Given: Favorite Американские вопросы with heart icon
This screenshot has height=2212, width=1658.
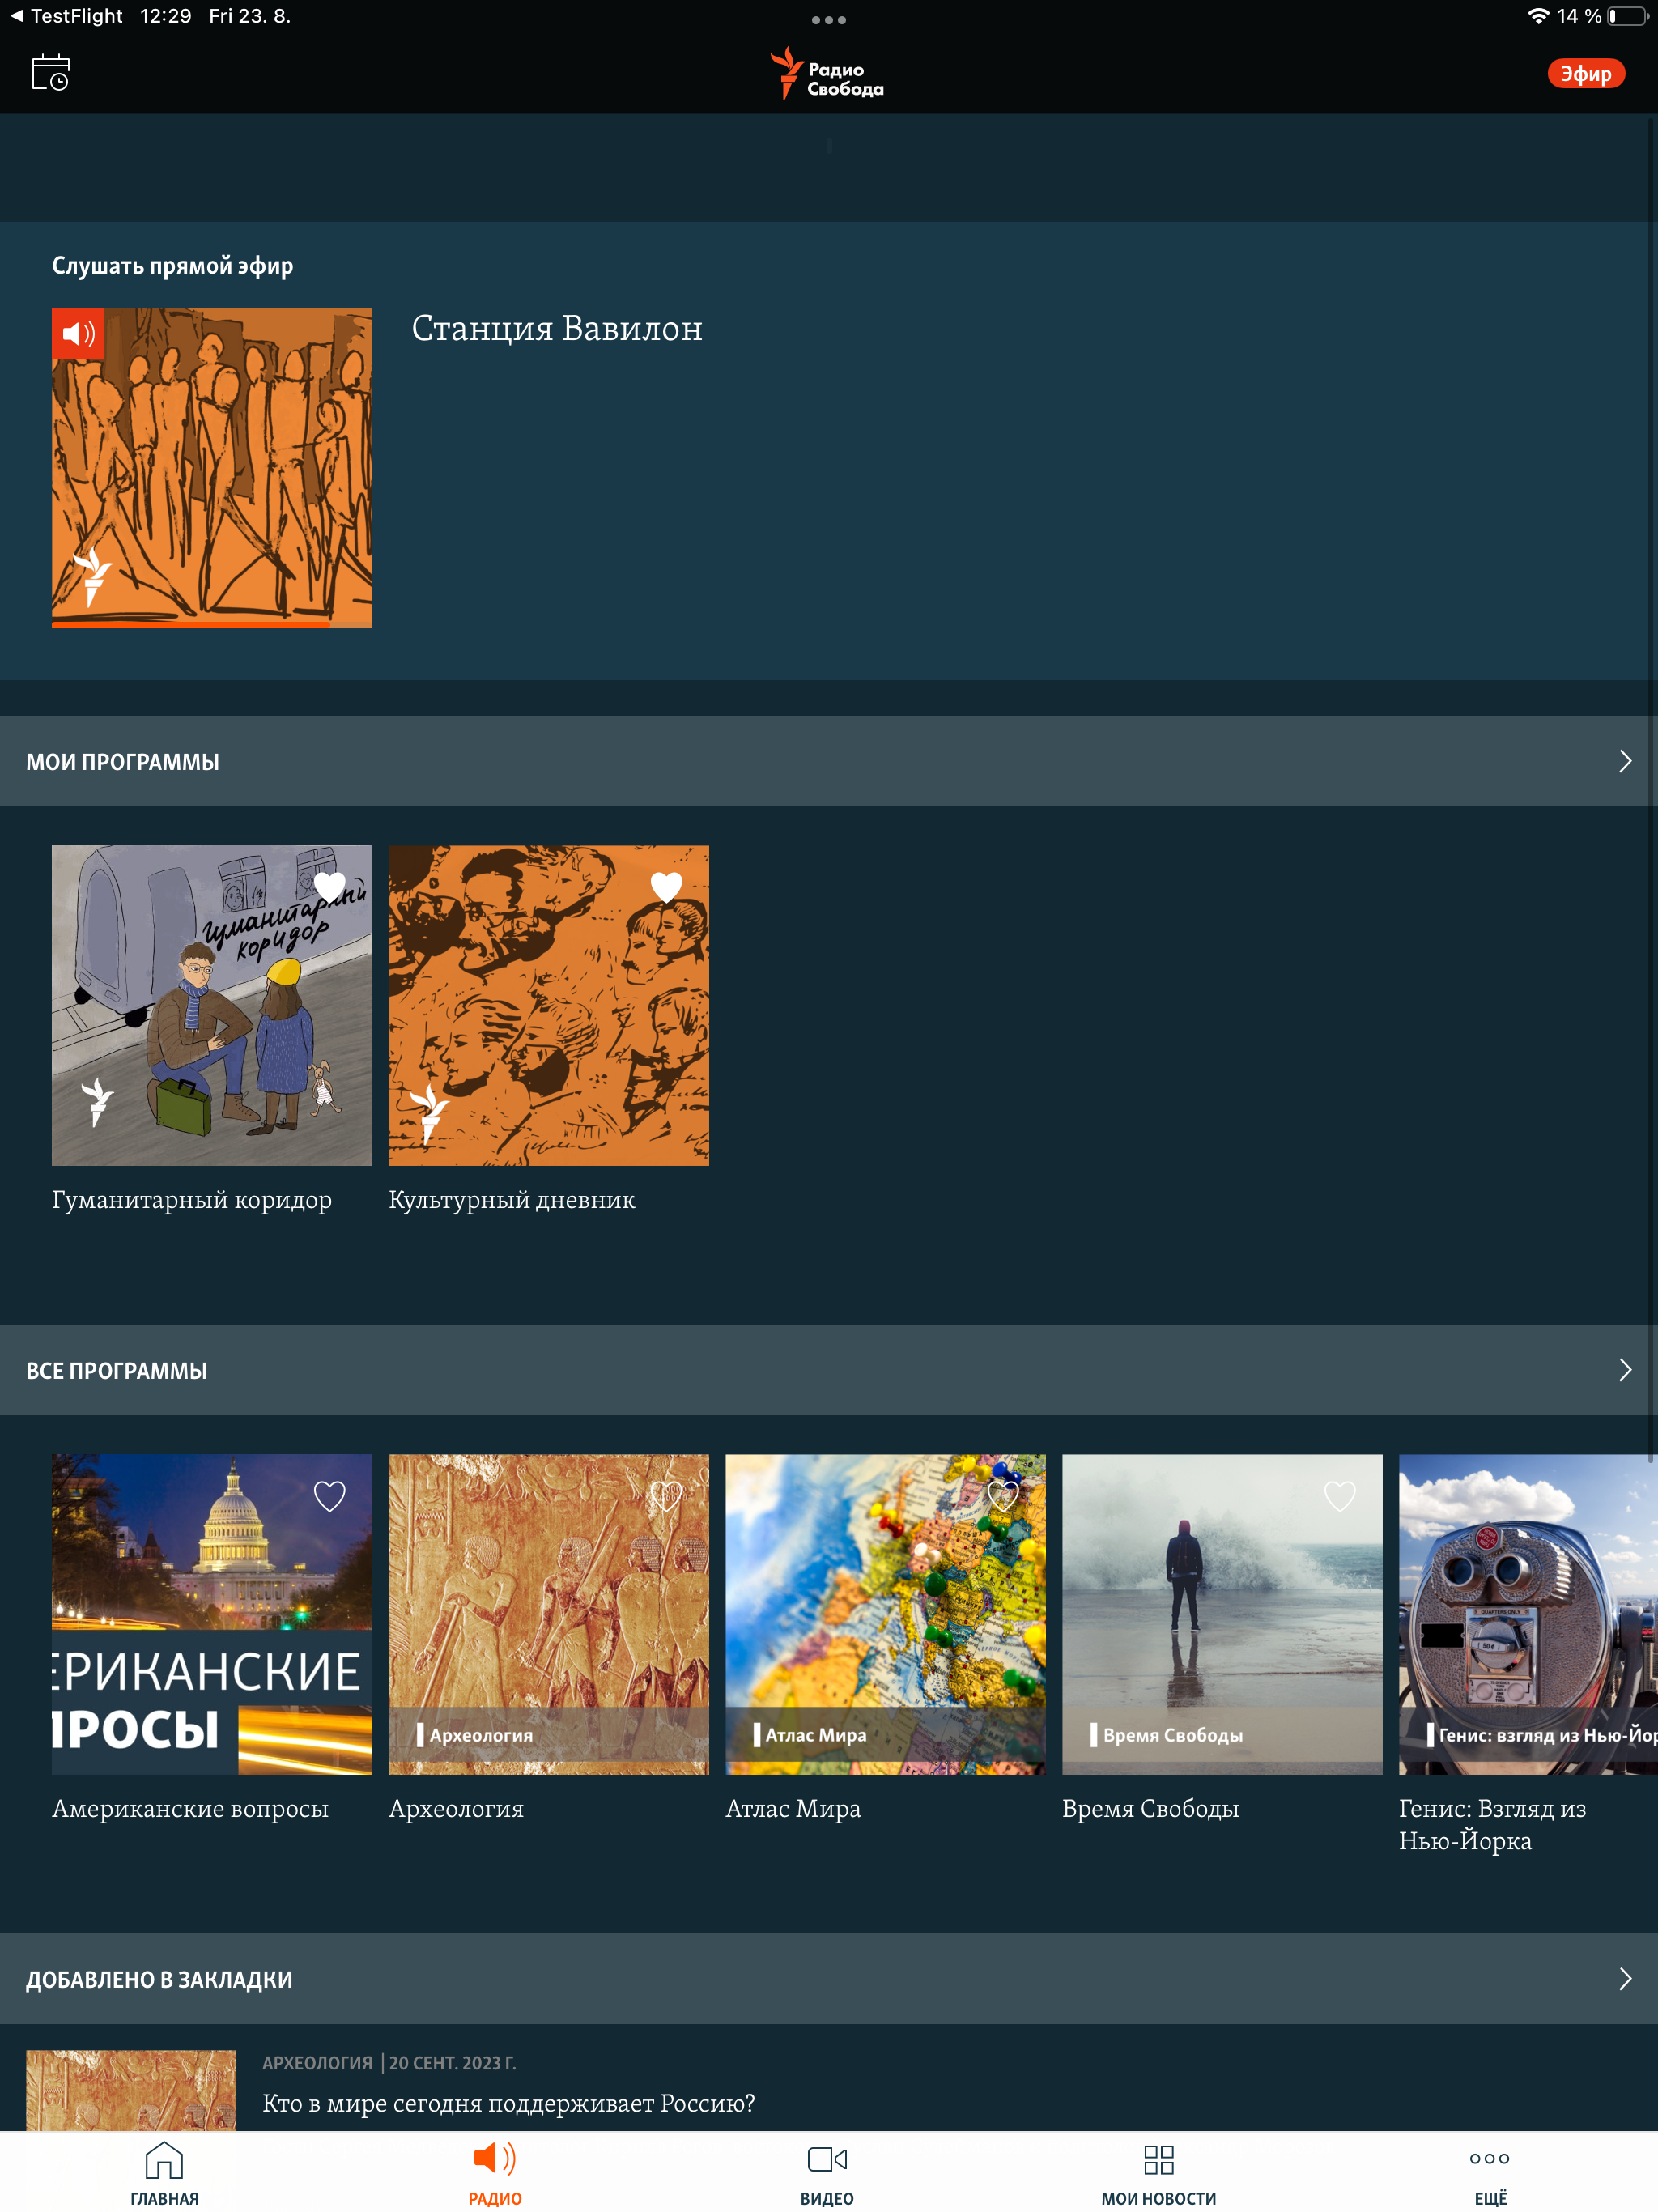Looking at the screenshot, I should pyautogui.click(x=329, y=1496).
